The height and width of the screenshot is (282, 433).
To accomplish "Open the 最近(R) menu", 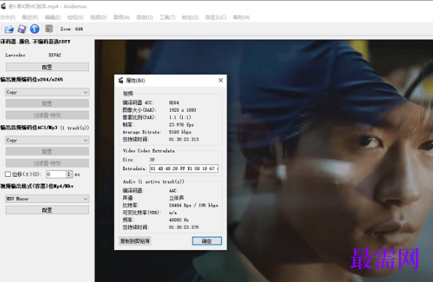I will click(30, 18).
